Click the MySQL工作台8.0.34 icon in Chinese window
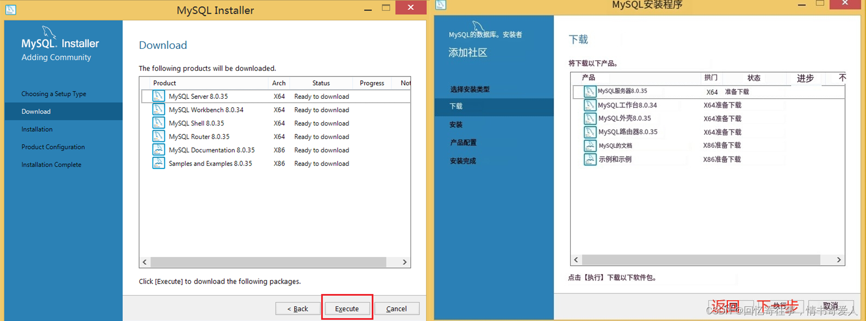This screenshot has height=321, width=866. pyautogui.click(x=590, y=105)
